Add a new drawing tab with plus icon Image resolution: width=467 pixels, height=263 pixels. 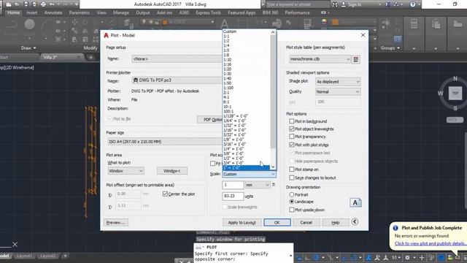pos(91,57)
